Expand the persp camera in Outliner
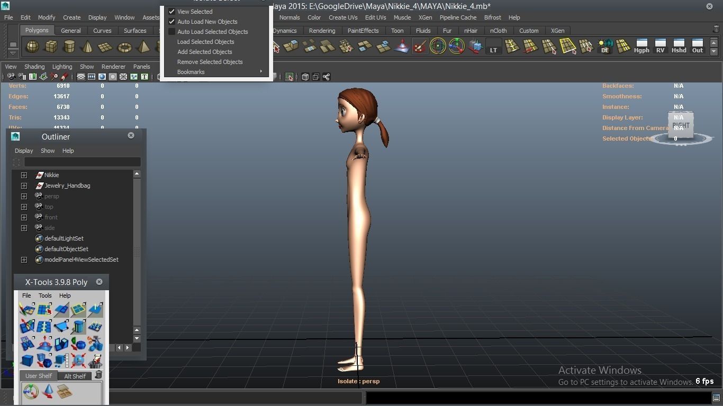 [24, 196]
